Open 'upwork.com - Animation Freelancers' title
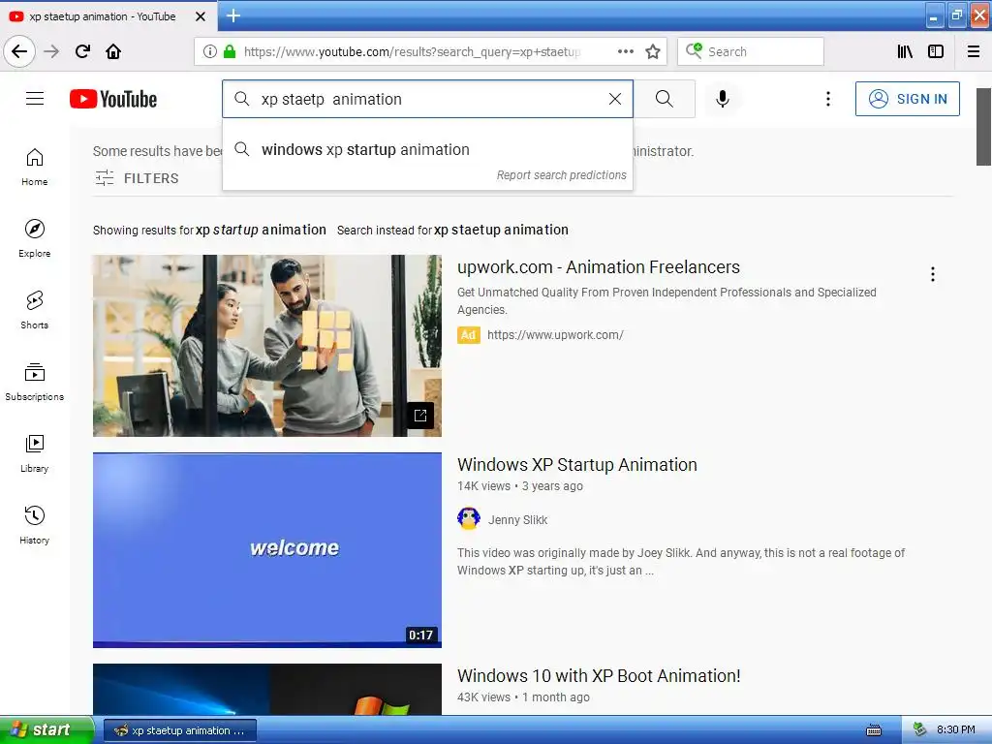The image size is (992, 744). tap(599, 267)
